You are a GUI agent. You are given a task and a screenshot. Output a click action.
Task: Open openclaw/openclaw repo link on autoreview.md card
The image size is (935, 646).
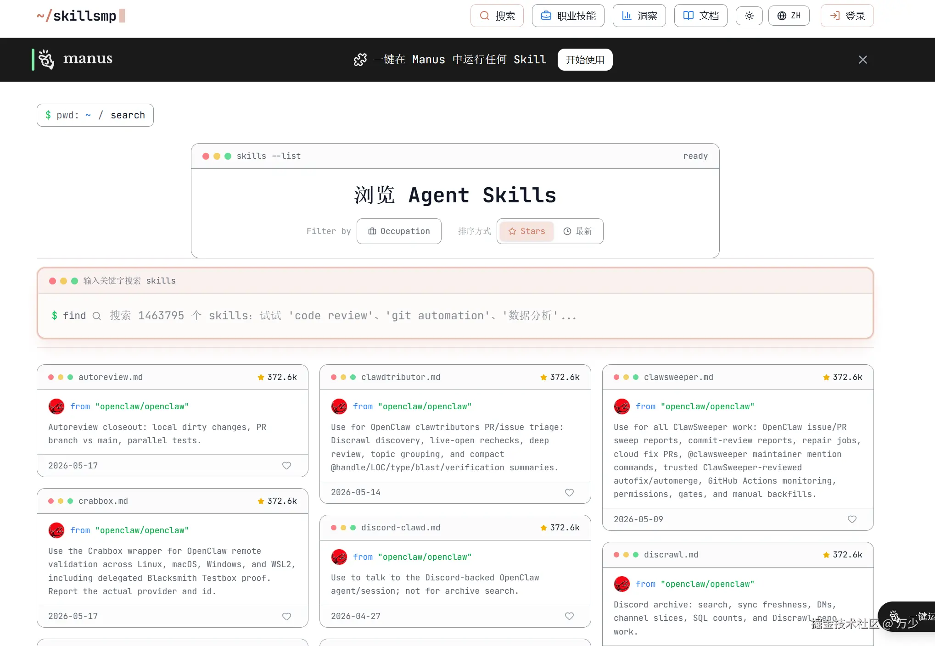(x=142, y=407)
